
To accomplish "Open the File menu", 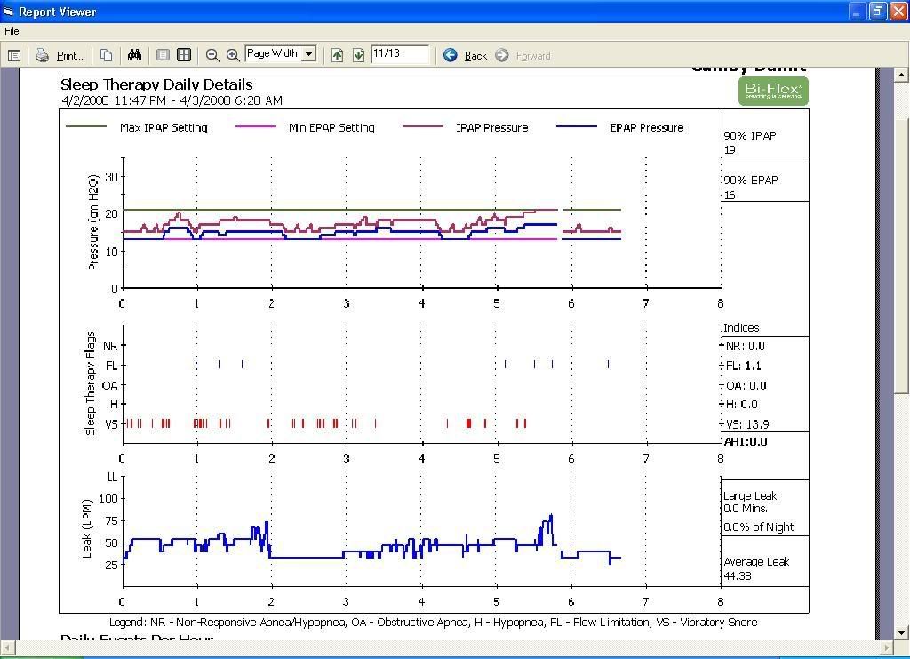I will (12, 31).
